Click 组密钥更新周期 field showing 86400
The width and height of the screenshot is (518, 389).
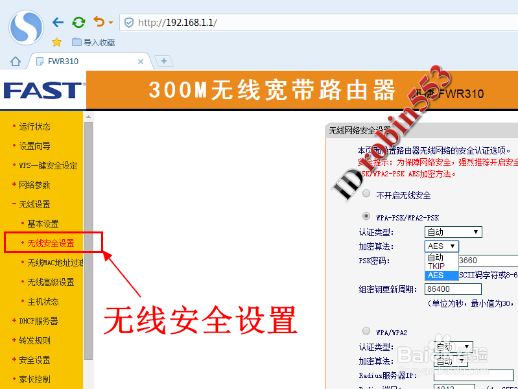pos(453,289)
